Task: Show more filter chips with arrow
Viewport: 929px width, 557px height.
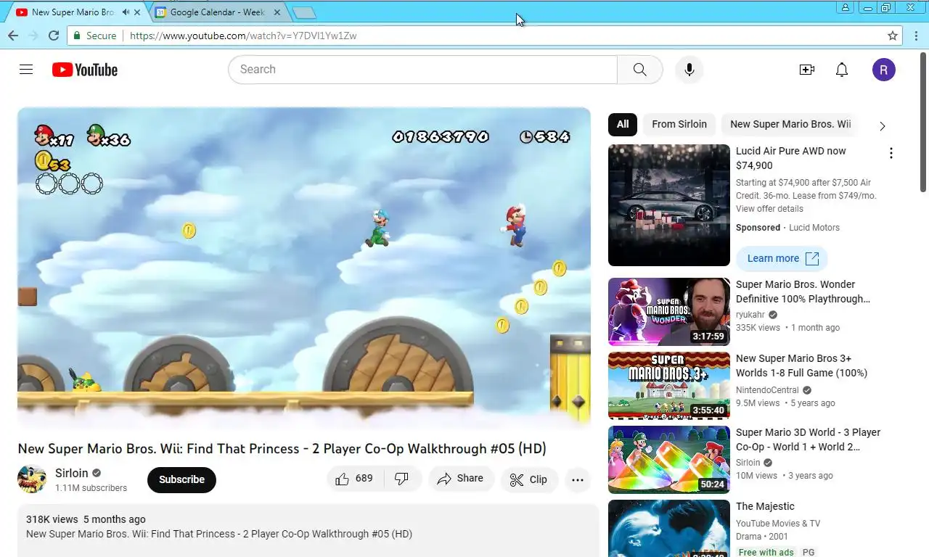Action: pos(883,126)
